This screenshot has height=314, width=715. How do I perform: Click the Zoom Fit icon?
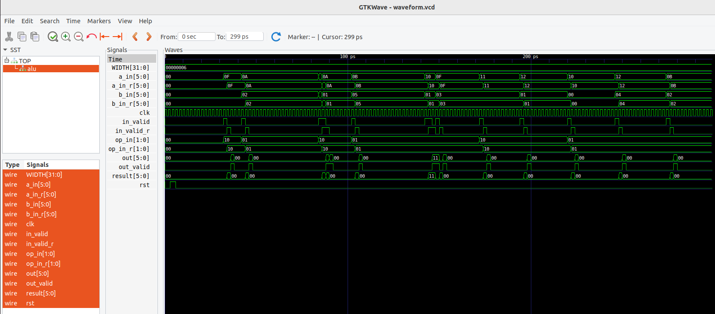coord(53,37)
